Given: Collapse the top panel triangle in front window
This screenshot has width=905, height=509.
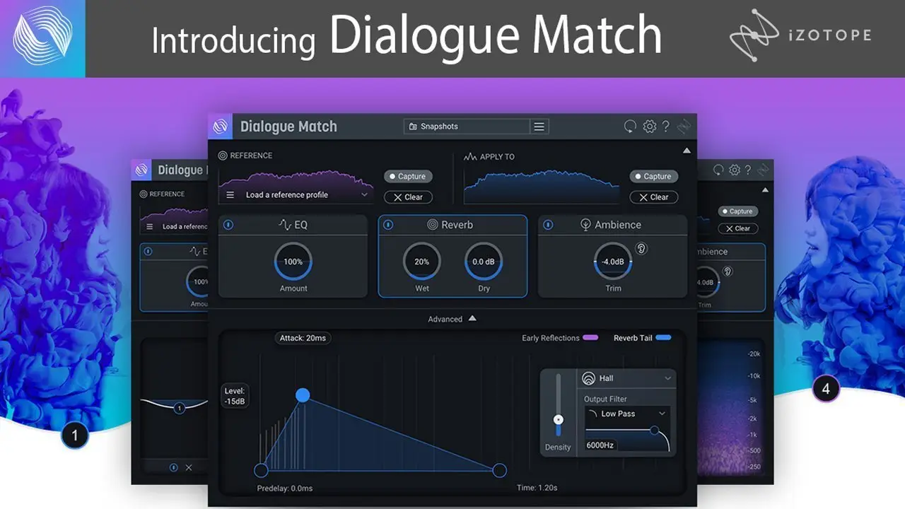Looking at the screenshot, I should [686, 150].
